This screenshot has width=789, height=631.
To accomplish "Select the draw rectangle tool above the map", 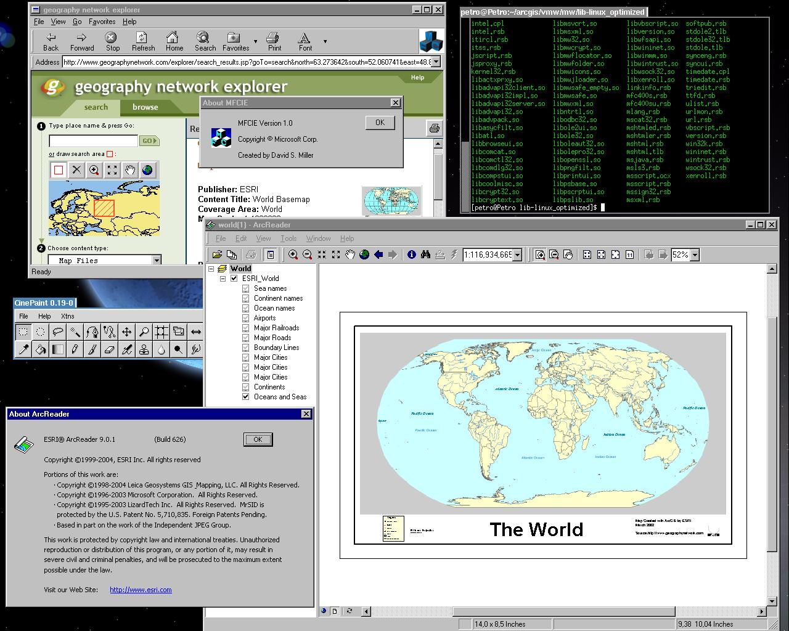I will point(59,170).
